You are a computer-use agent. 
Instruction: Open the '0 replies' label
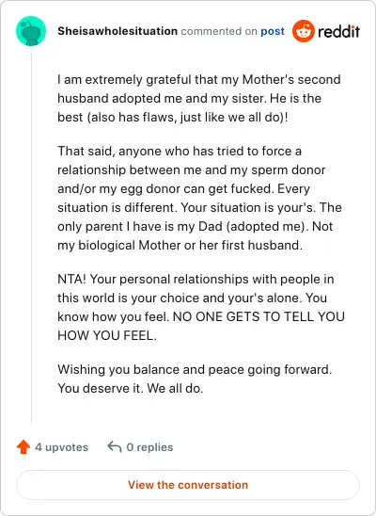(x=149, y=447)
